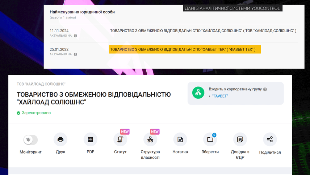The width and height of the screenshot is (310, 175).
Task: Click the Зберегти folder icon
Action: pos(210,140)
